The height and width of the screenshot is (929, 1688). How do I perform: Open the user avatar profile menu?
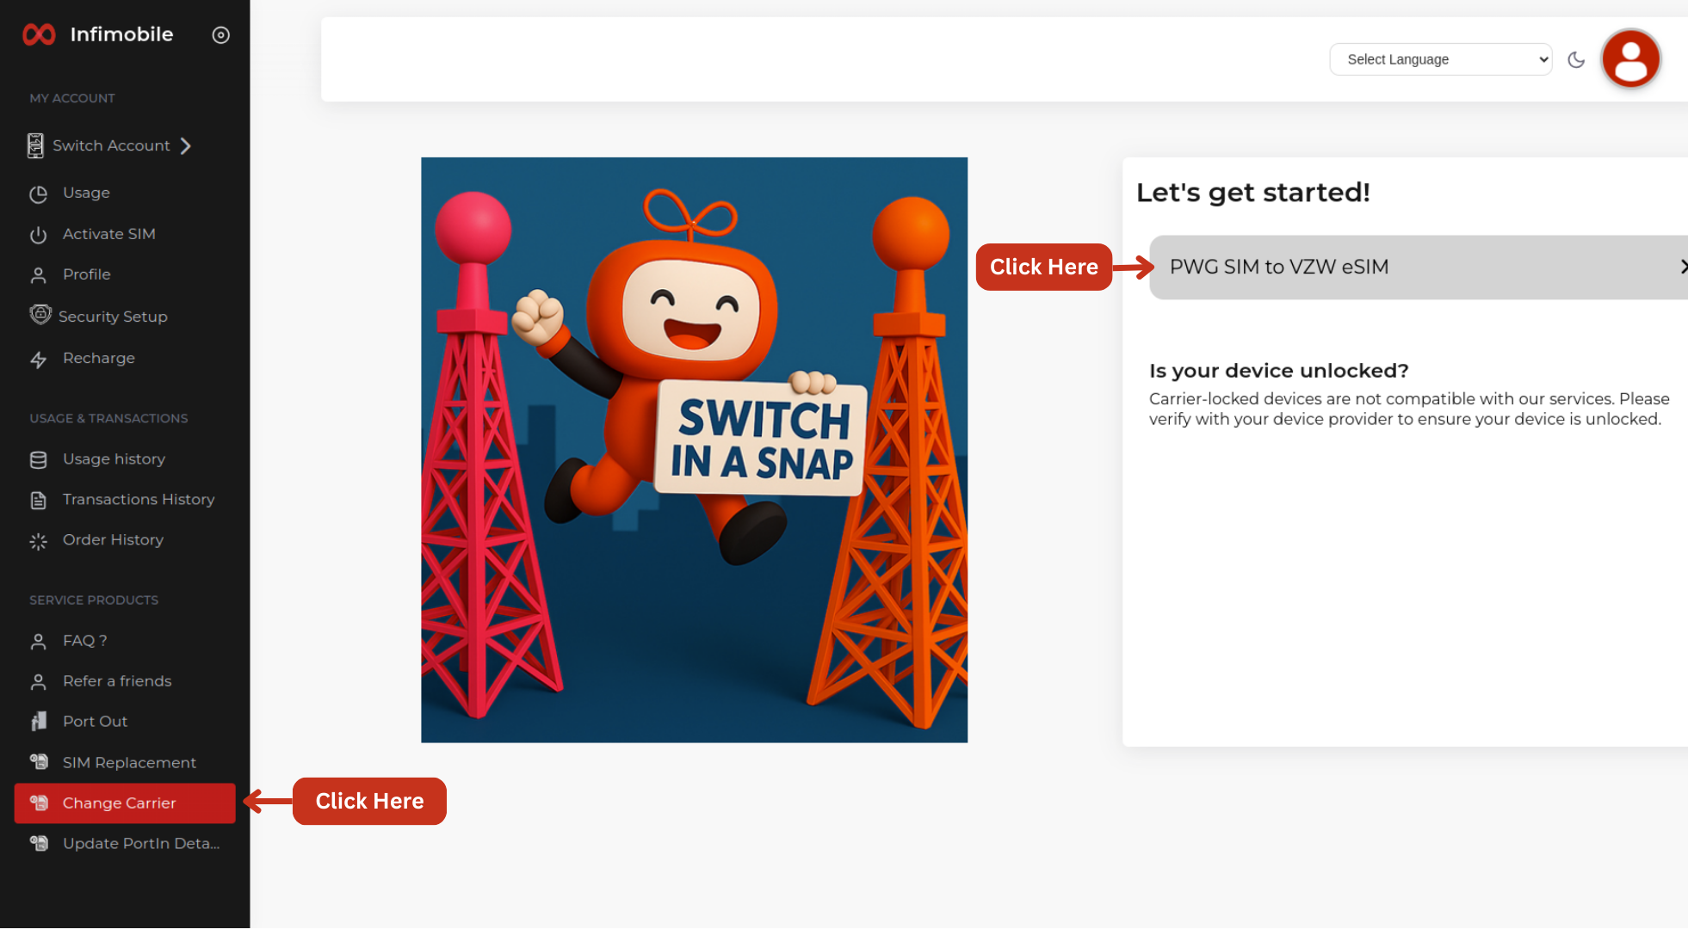click(1630, 59)
